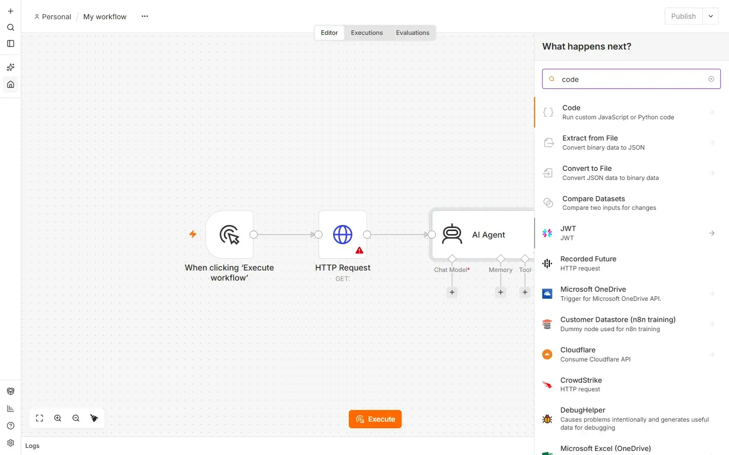Open the stacked-cube icon in the lower sidebar
The height and width of the screenshot is (455, 729).
click(x=11, y=391)
